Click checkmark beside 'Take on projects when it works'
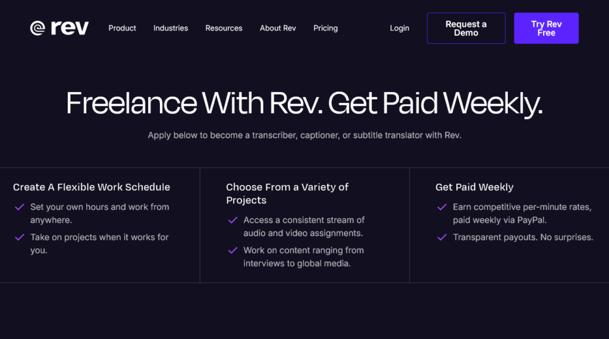 pyautogui.click(x=20, y=237)
